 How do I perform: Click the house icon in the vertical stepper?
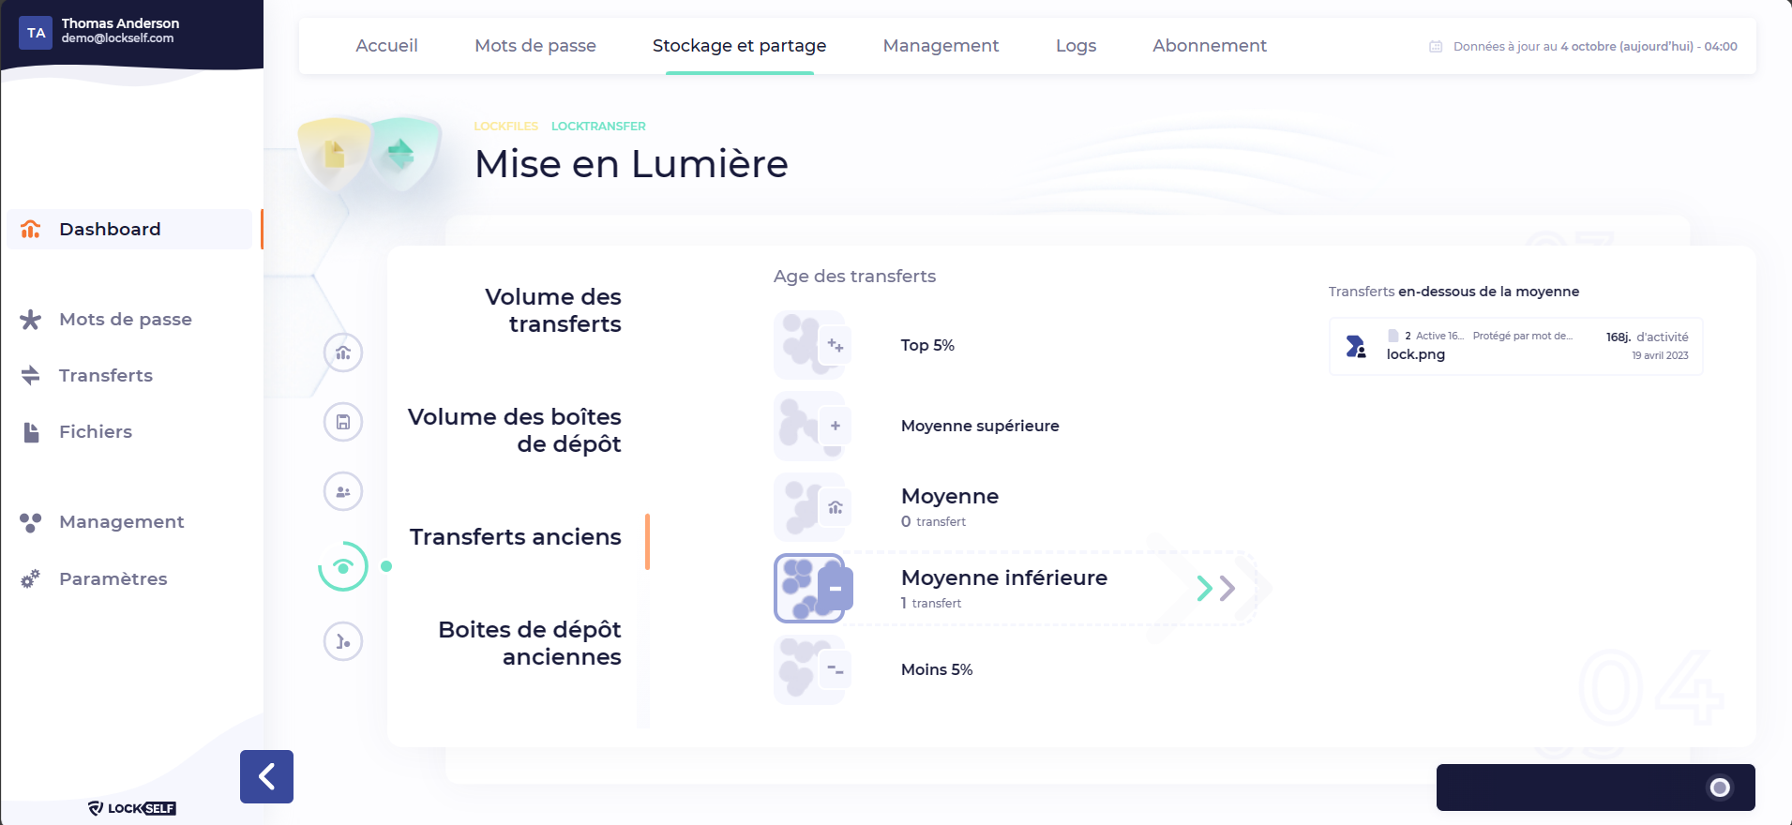pyautogui.click(x=343, y=352)
